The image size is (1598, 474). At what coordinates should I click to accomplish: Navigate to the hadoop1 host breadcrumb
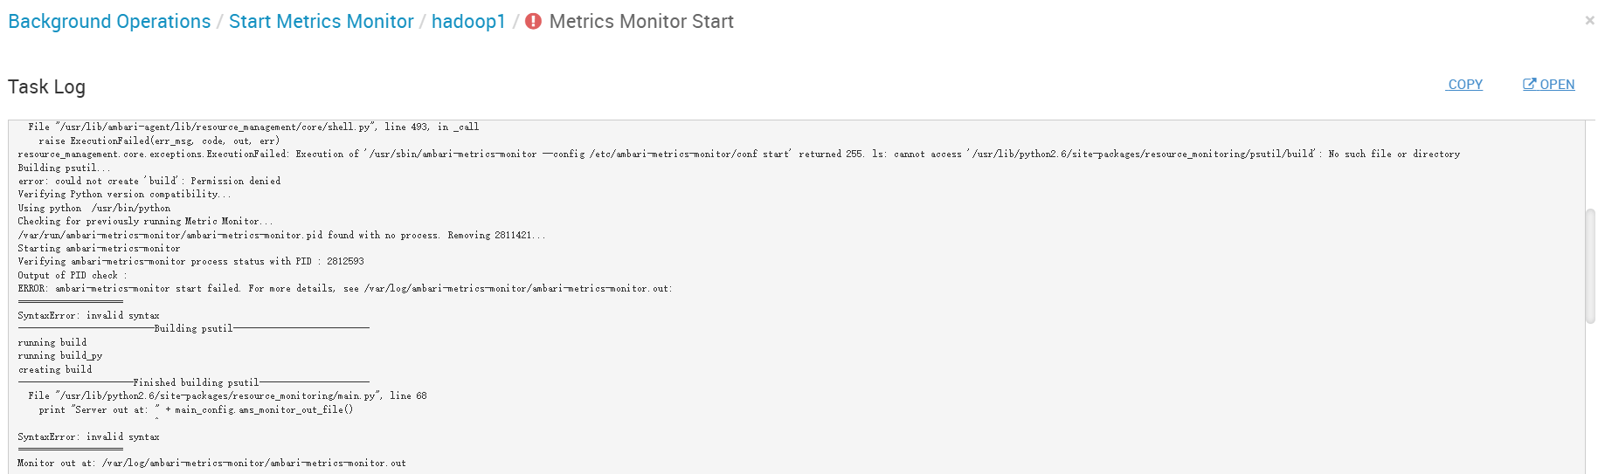click(x=468, y=22)
